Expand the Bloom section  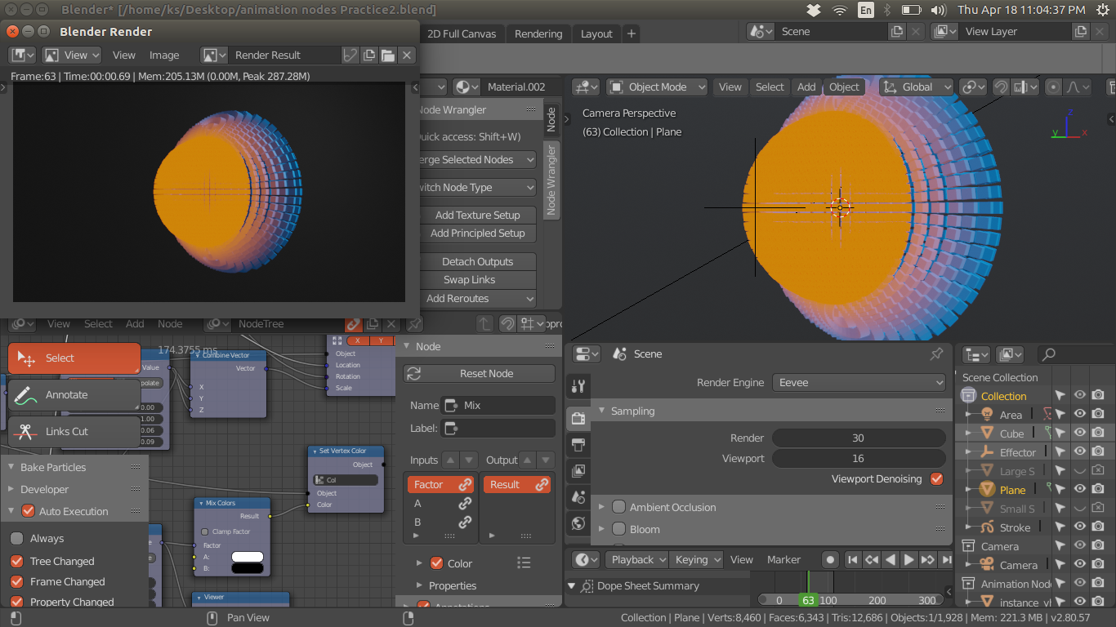tap(602, 529)
